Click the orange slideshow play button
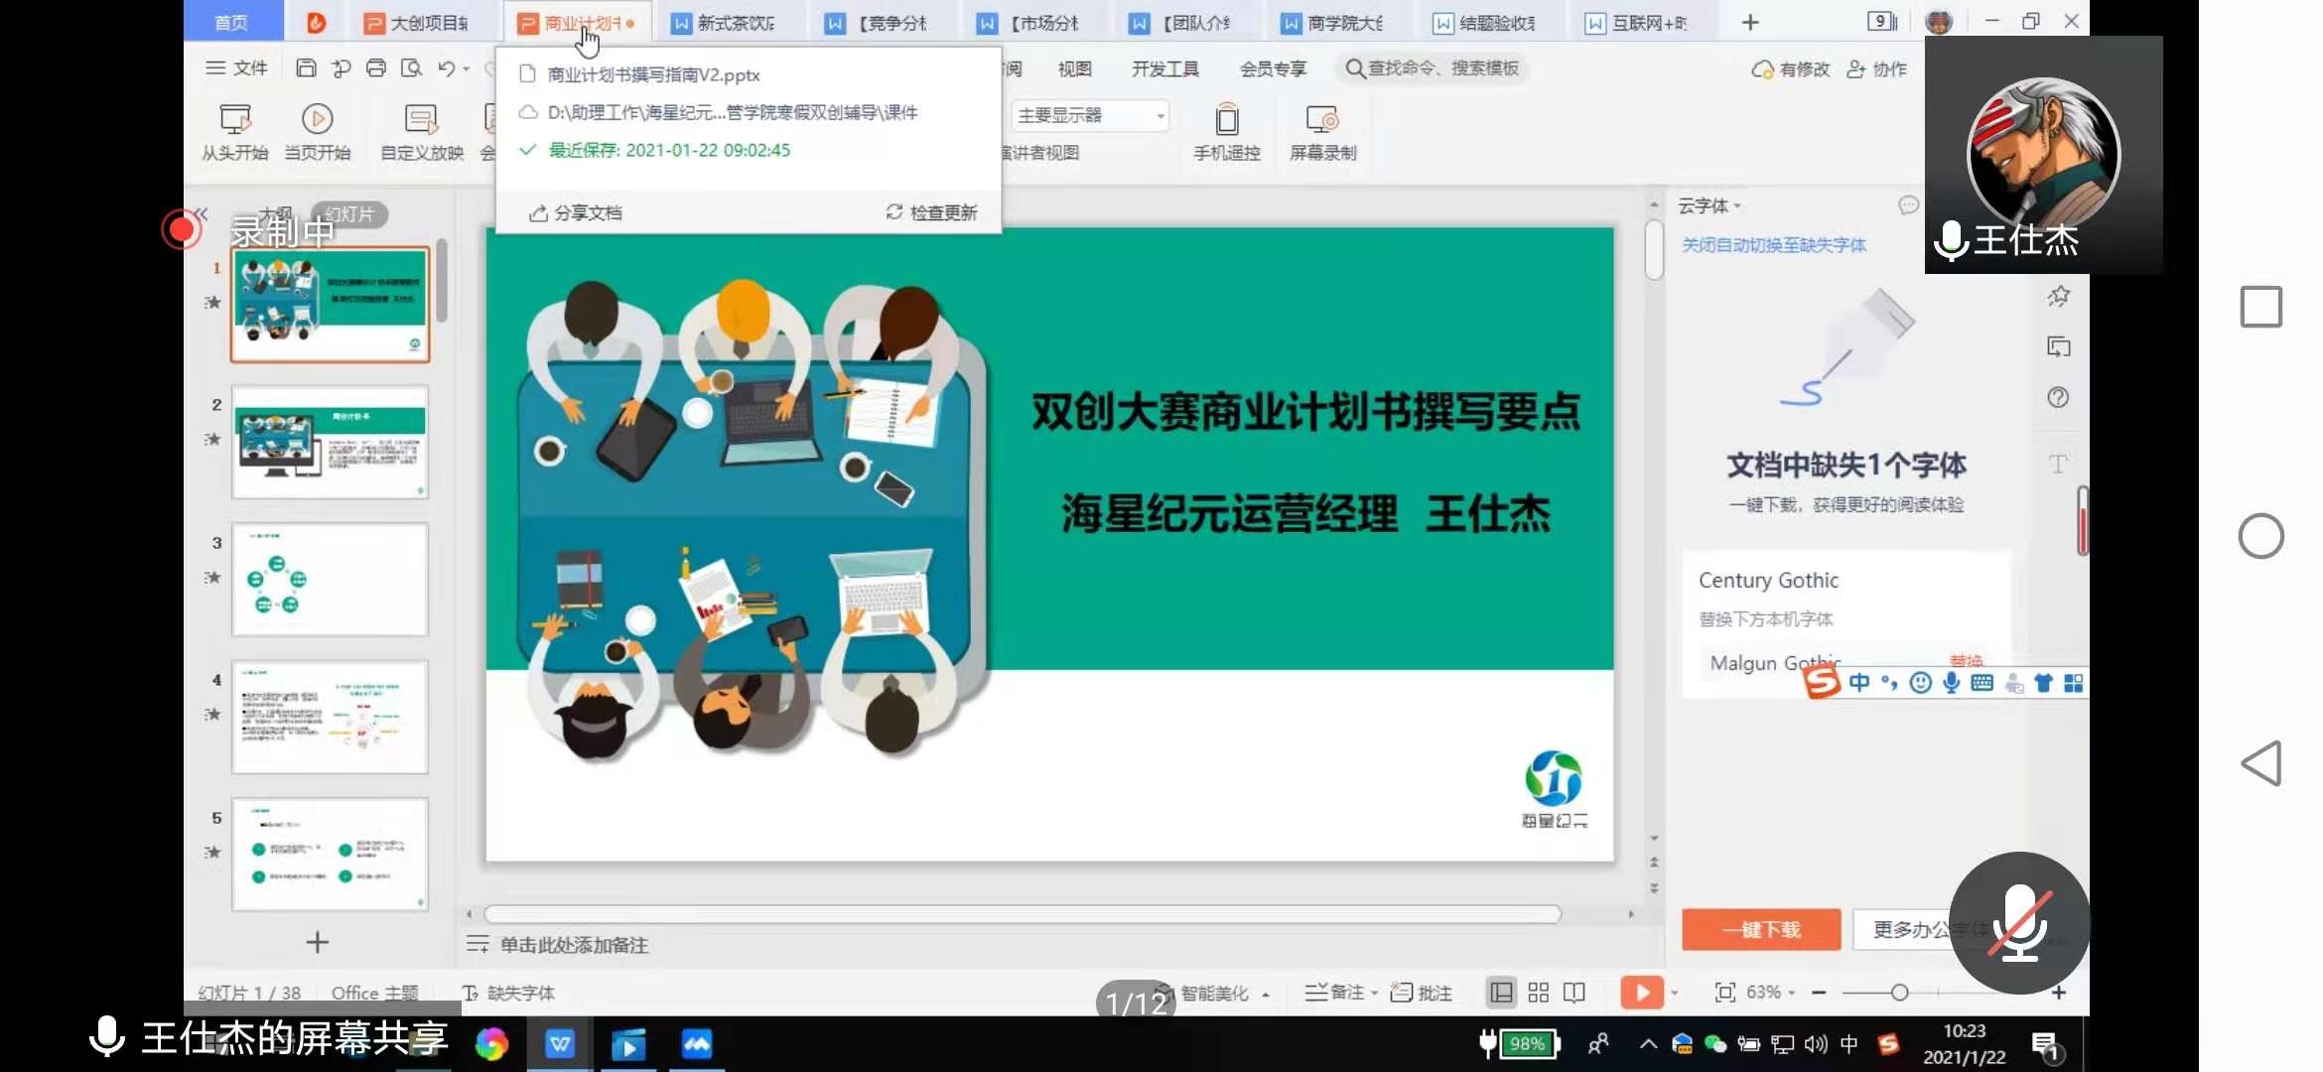2323x1072 pixels. pos(1641,992)
